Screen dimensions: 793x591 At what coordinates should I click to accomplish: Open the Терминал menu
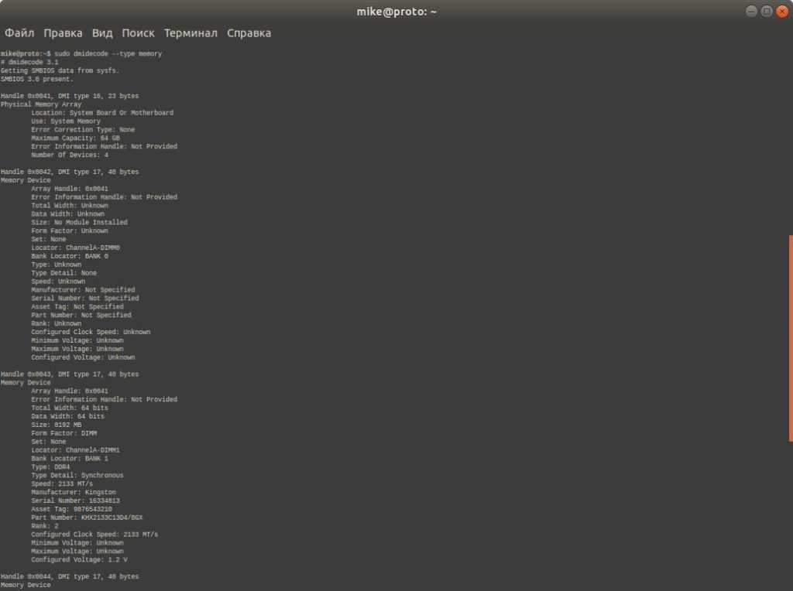[191, 33]
